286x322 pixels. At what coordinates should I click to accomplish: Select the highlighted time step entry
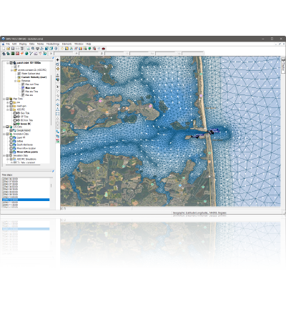[26, 200]
